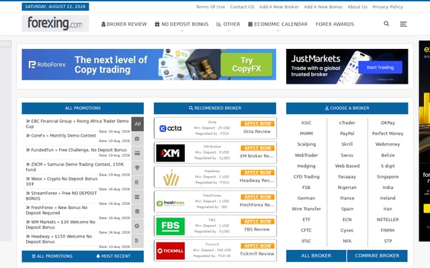430x268 pixels.
Task: Open Headway $150 Welcome No Deposit promotion
Action: point(59,239)
